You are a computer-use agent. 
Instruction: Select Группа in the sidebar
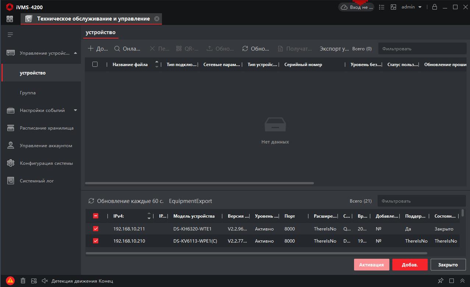tap(28, 93)
